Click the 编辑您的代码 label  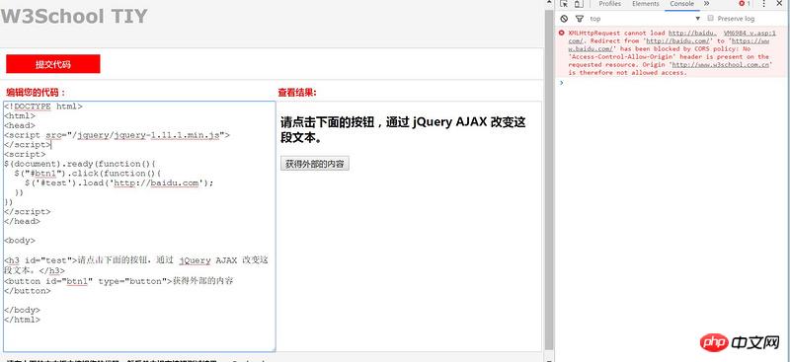36,93
